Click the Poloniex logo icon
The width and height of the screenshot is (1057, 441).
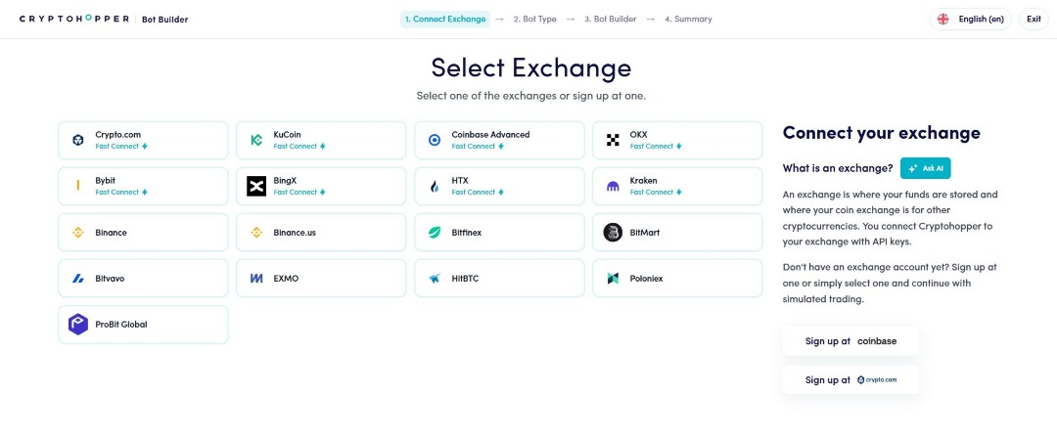click(x=613, y=278)
